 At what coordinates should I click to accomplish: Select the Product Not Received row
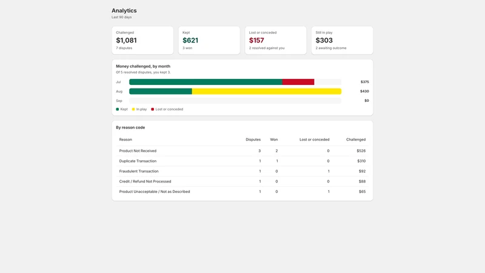(242, 150)
